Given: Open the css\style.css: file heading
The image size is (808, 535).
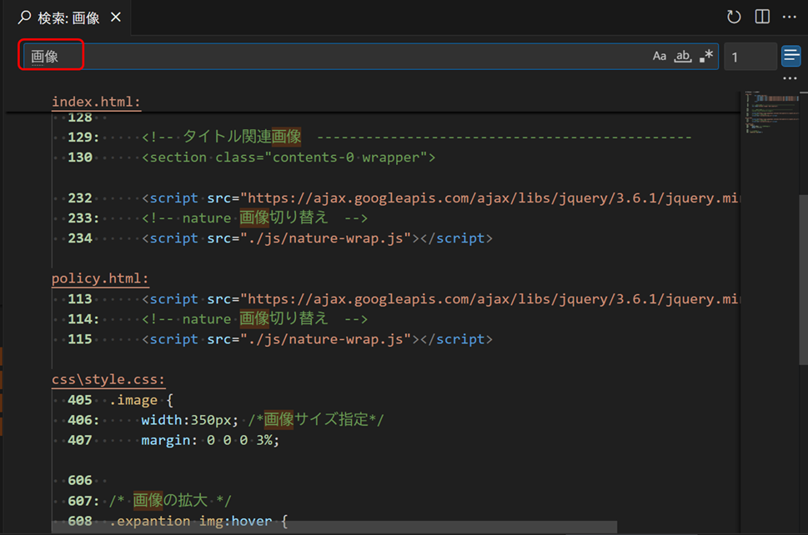Looking at the screenshot, I should [108, 379].
